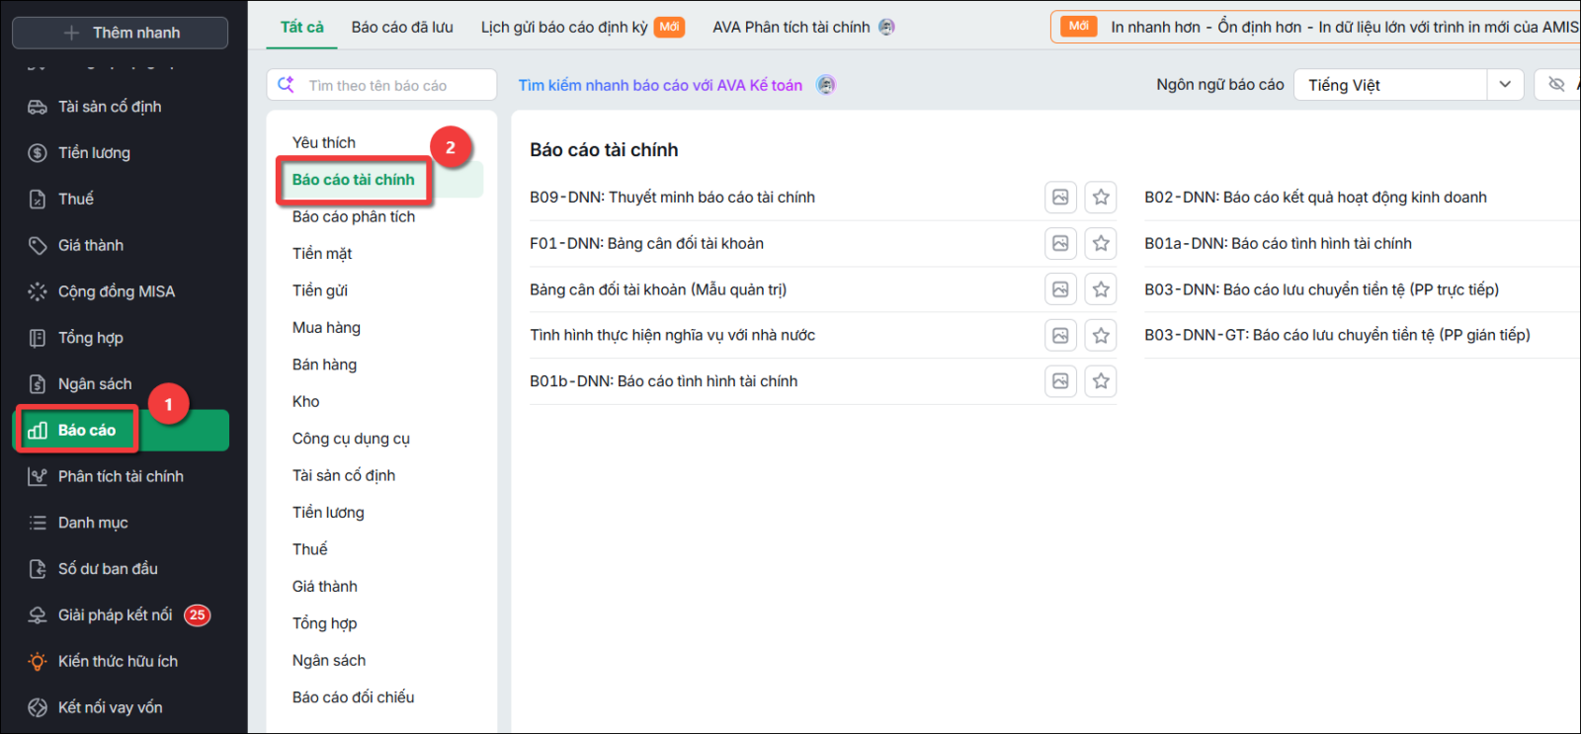Screen dimensions: 1581x734
Task: Click Tìm kiếm nhanh báo cáo với AVA link
Action: [660, 86]
